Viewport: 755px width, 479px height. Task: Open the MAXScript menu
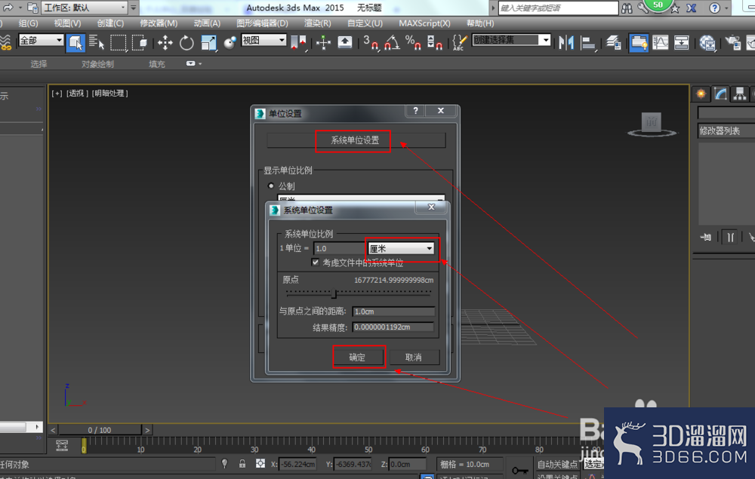(424, 23)
